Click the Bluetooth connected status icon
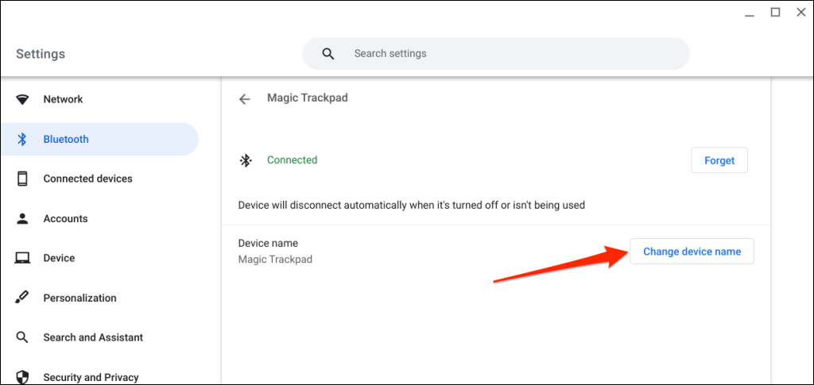Image resolution: width=814 pixels, height=385 pixels. click(x=245, y=160)
